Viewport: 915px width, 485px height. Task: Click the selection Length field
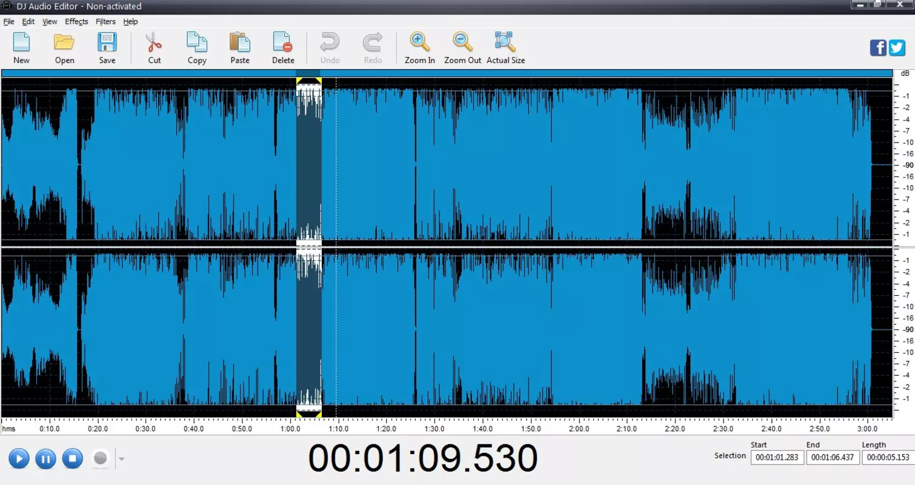pyautogui.click(x=888, y=458)
